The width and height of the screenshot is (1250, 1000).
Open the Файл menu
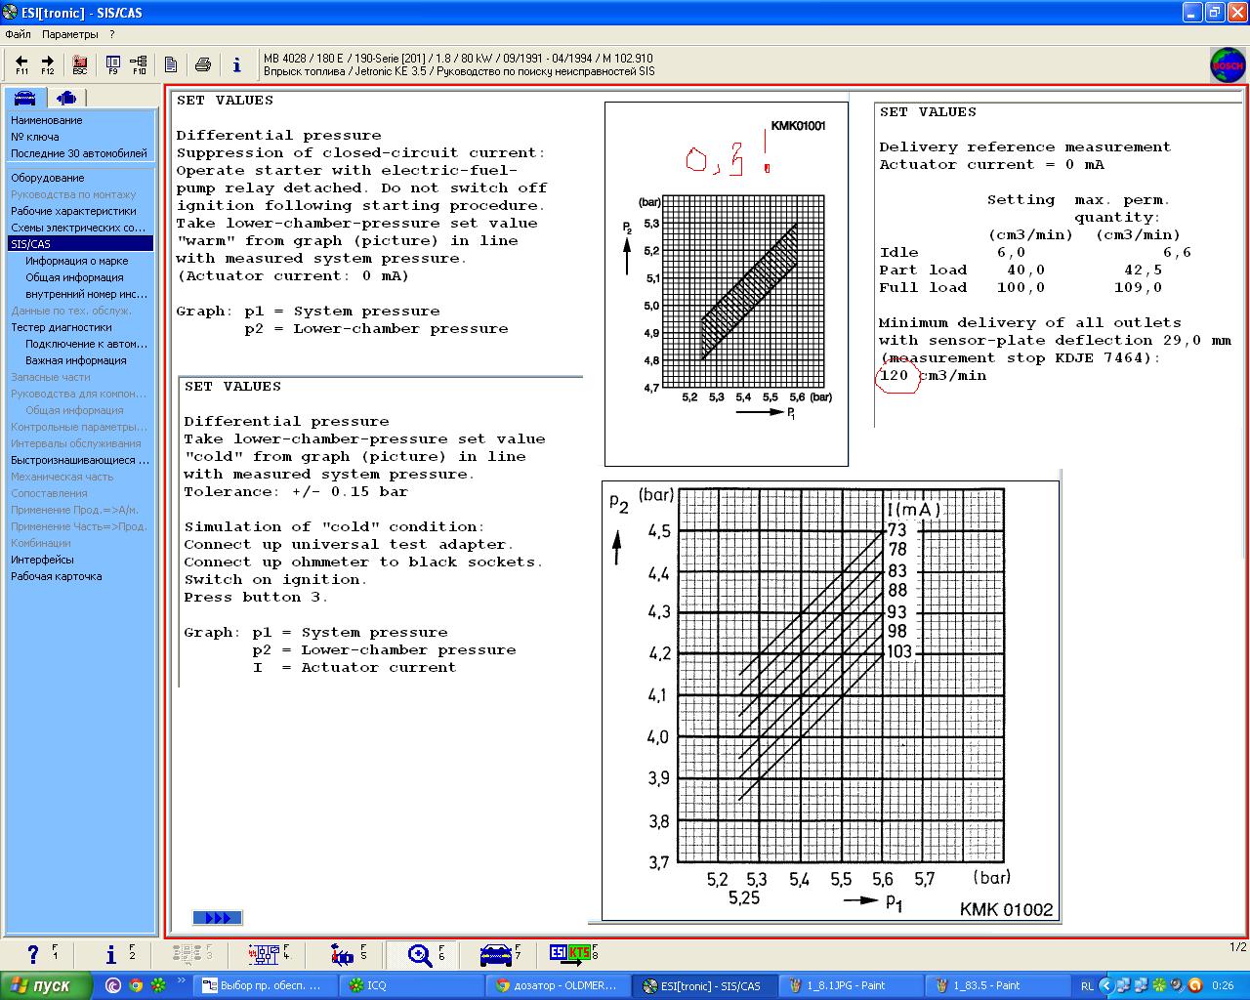tap(18, 34)
